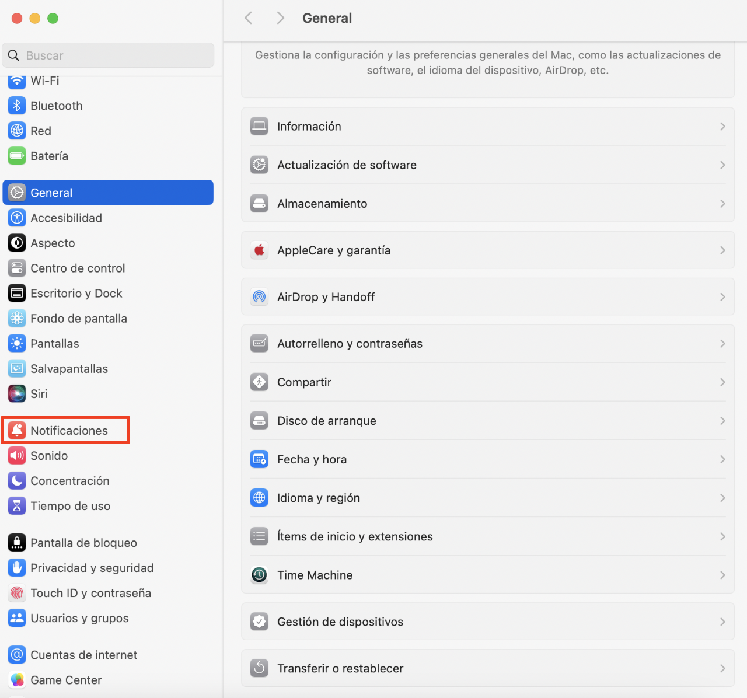Expand the Time Machine settings row
Screen dimensions: 747x698
click(488, 575)
